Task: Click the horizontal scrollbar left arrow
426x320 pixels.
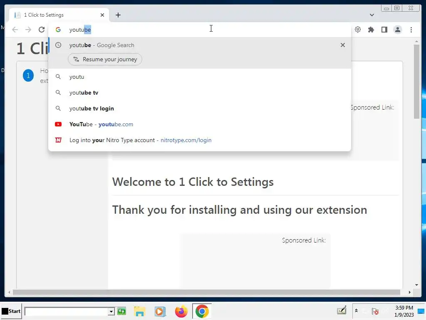Action: (x=9, y=292)
